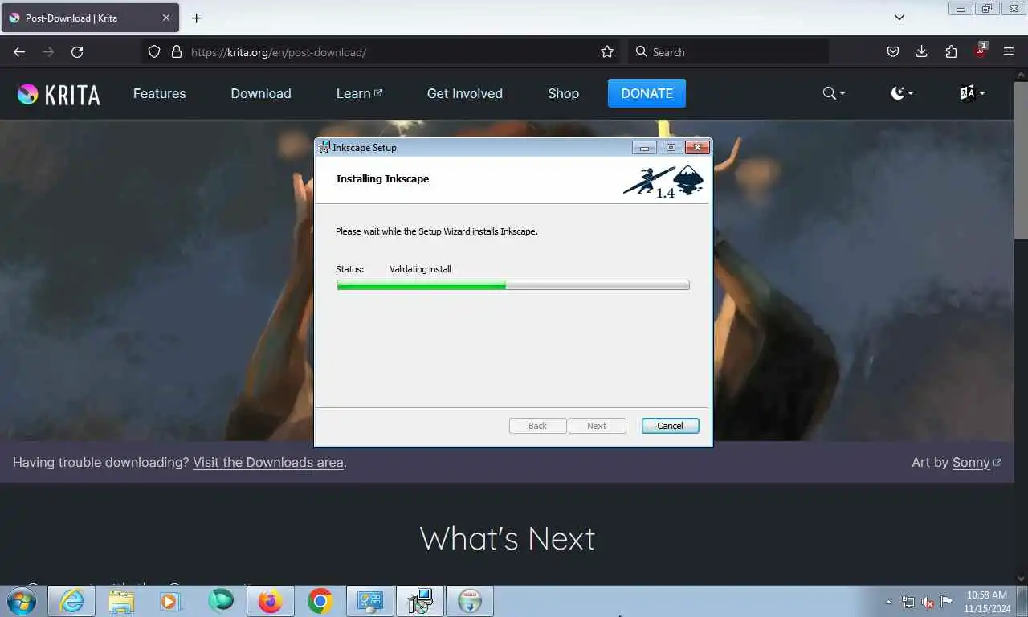The height and width of the screenshot is (617, 1028).
Task: Open a new browser tab with plus
Action: click(x=196, y=18)
